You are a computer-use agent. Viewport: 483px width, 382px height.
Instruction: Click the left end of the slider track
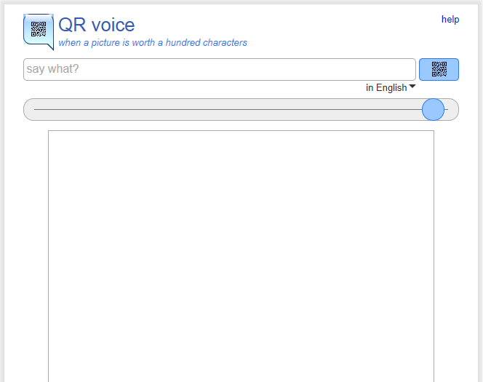(38, 110)
